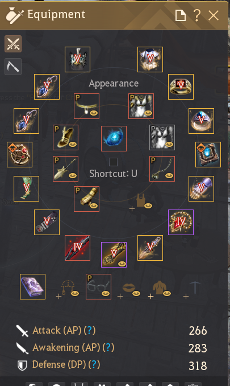Image resolution: width=230 pixels, height=386 pixels.
Task: Select the red black IV main weapon
Action: tap(77, 248)
